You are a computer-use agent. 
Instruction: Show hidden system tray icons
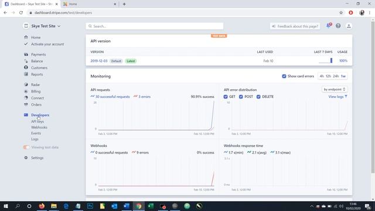[x=312, y=206]
